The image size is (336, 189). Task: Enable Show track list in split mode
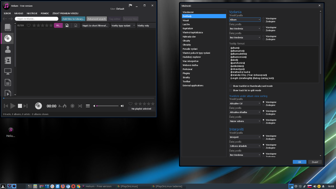click(x=230, y=90)
